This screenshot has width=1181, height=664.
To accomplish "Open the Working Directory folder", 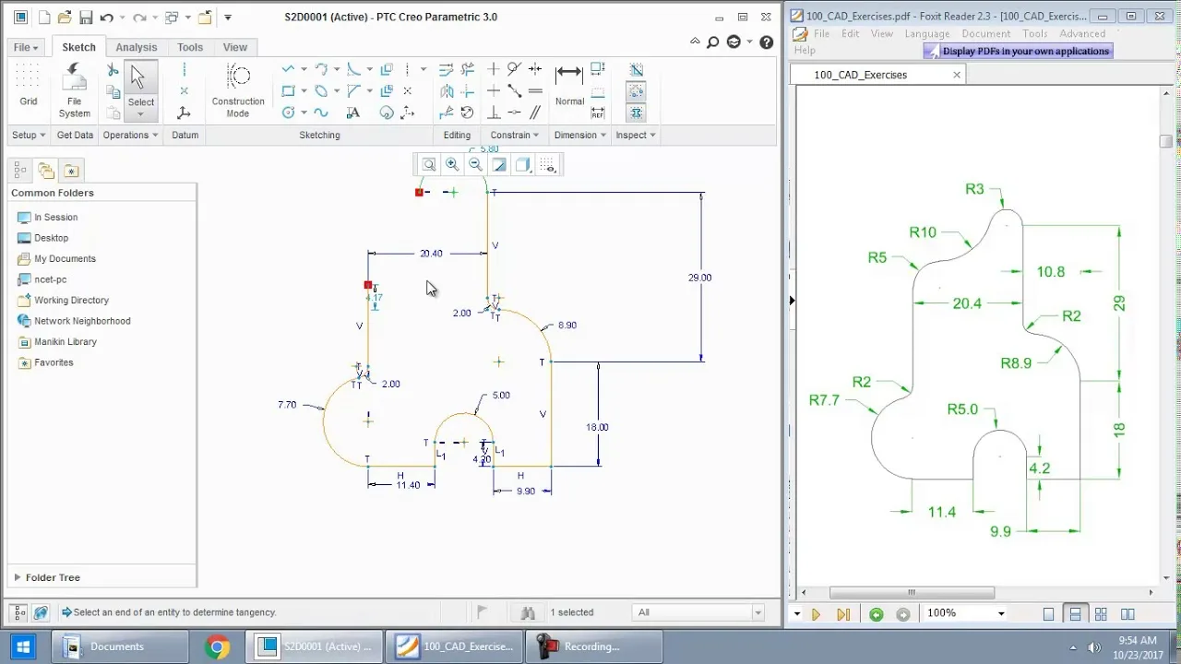I will [63, 300].
